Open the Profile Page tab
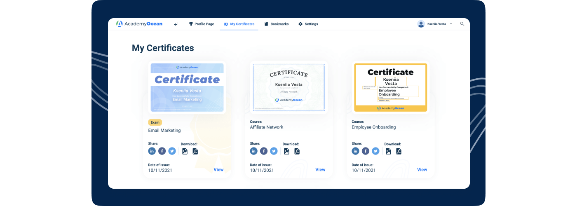This screenshot has width=577, height=206. click(x=202, y=24)
